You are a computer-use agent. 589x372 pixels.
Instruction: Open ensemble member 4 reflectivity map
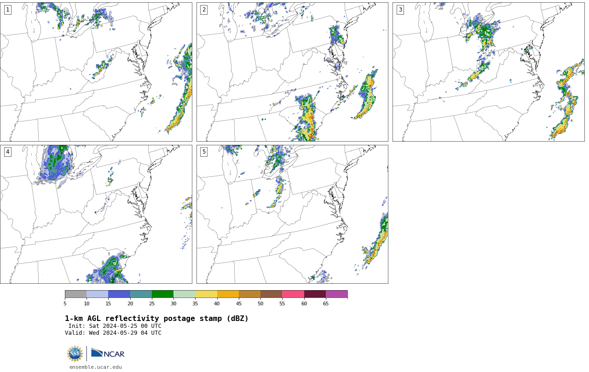pos(96,214)
